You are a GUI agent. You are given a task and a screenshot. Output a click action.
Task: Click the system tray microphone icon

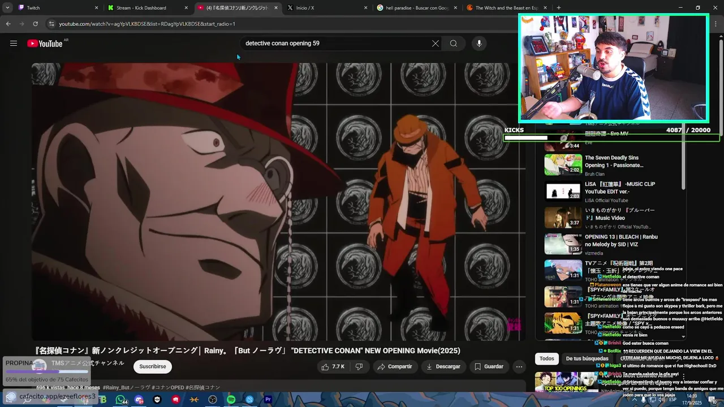point(643,400)
